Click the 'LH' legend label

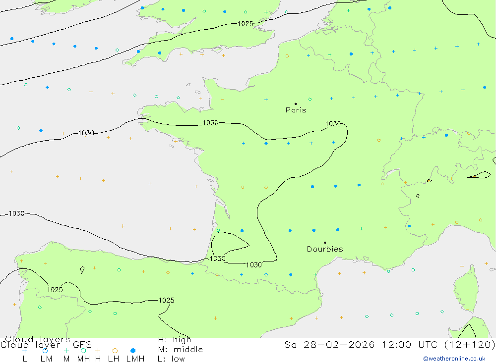[x=114, y=359]
